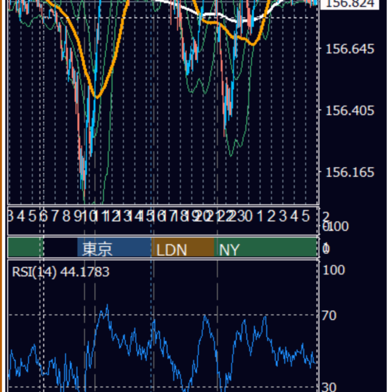Click the NY session band
Image resolution: width=392 pixels, height=392 pixels.
click(x=266, y=247)
